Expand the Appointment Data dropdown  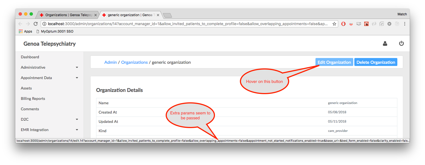36,78
